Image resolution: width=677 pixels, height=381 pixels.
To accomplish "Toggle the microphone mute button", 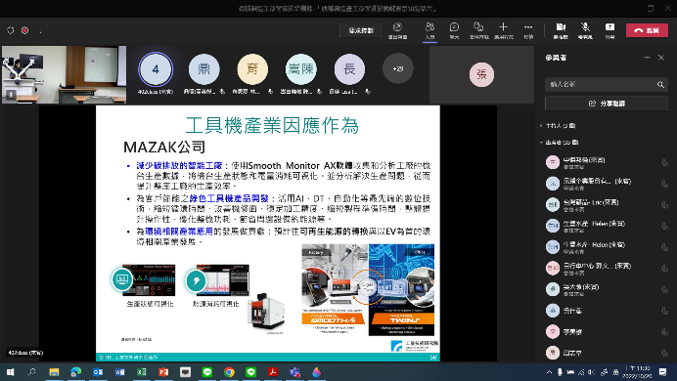I will (x=585, y=30).
